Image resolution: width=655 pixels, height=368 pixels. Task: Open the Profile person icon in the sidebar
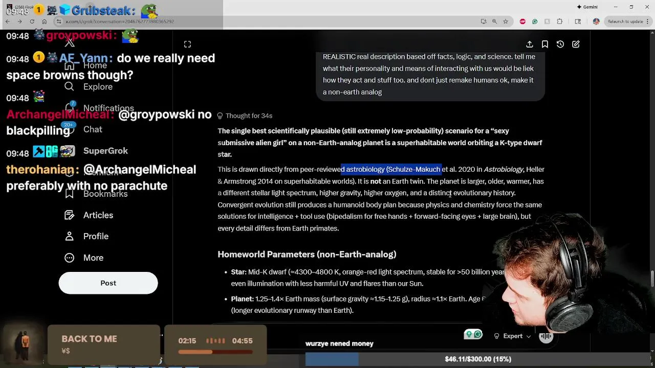tap(69, 236)
